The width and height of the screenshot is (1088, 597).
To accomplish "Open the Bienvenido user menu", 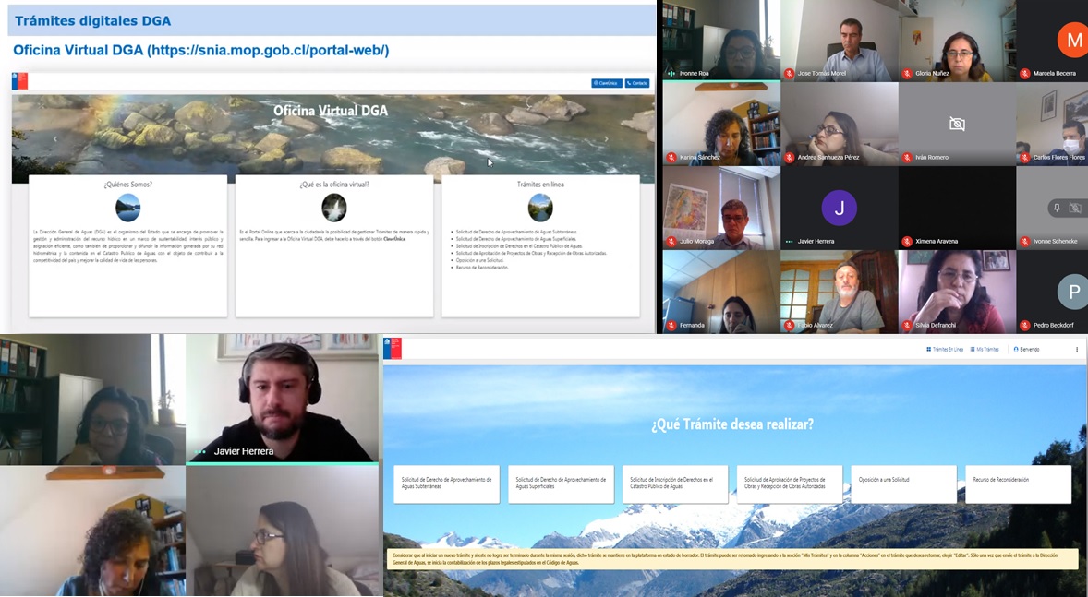I will click(x=1027, y=350).
